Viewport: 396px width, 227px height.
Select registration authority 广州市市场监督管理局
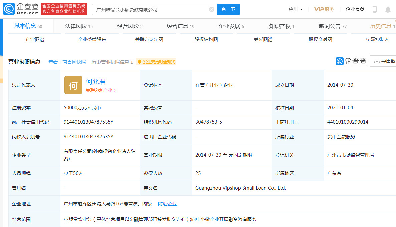point(350,155)
